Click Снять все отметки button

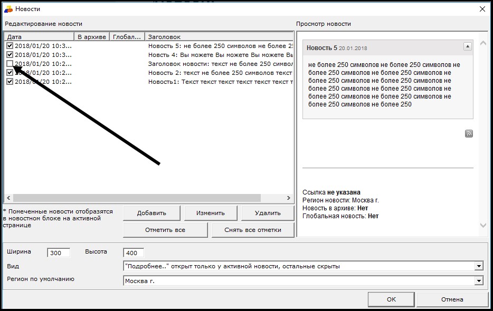(x=253, y=230)
